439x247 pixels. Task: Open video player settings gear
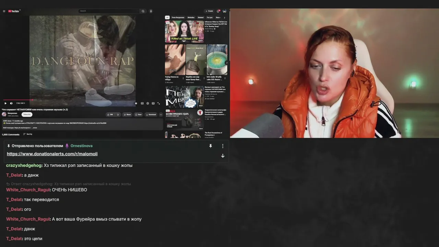pyautogui.click(x=148, y=103)
